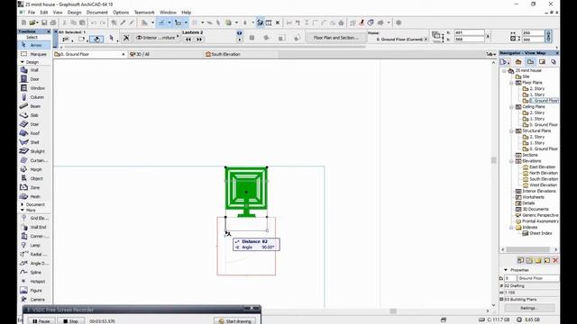The image size is (577, 324).
Task: Open the Interior Furniture layer dropdown
Action: tap(158, 38)
